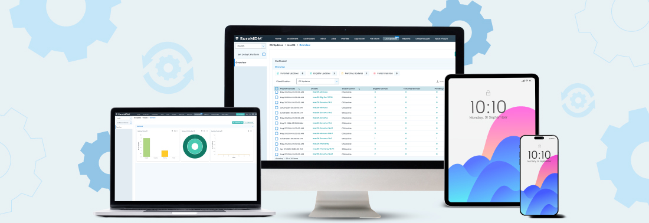
Task: Open the platform dropdown on the laptop
Action: (x=124, y=119)
